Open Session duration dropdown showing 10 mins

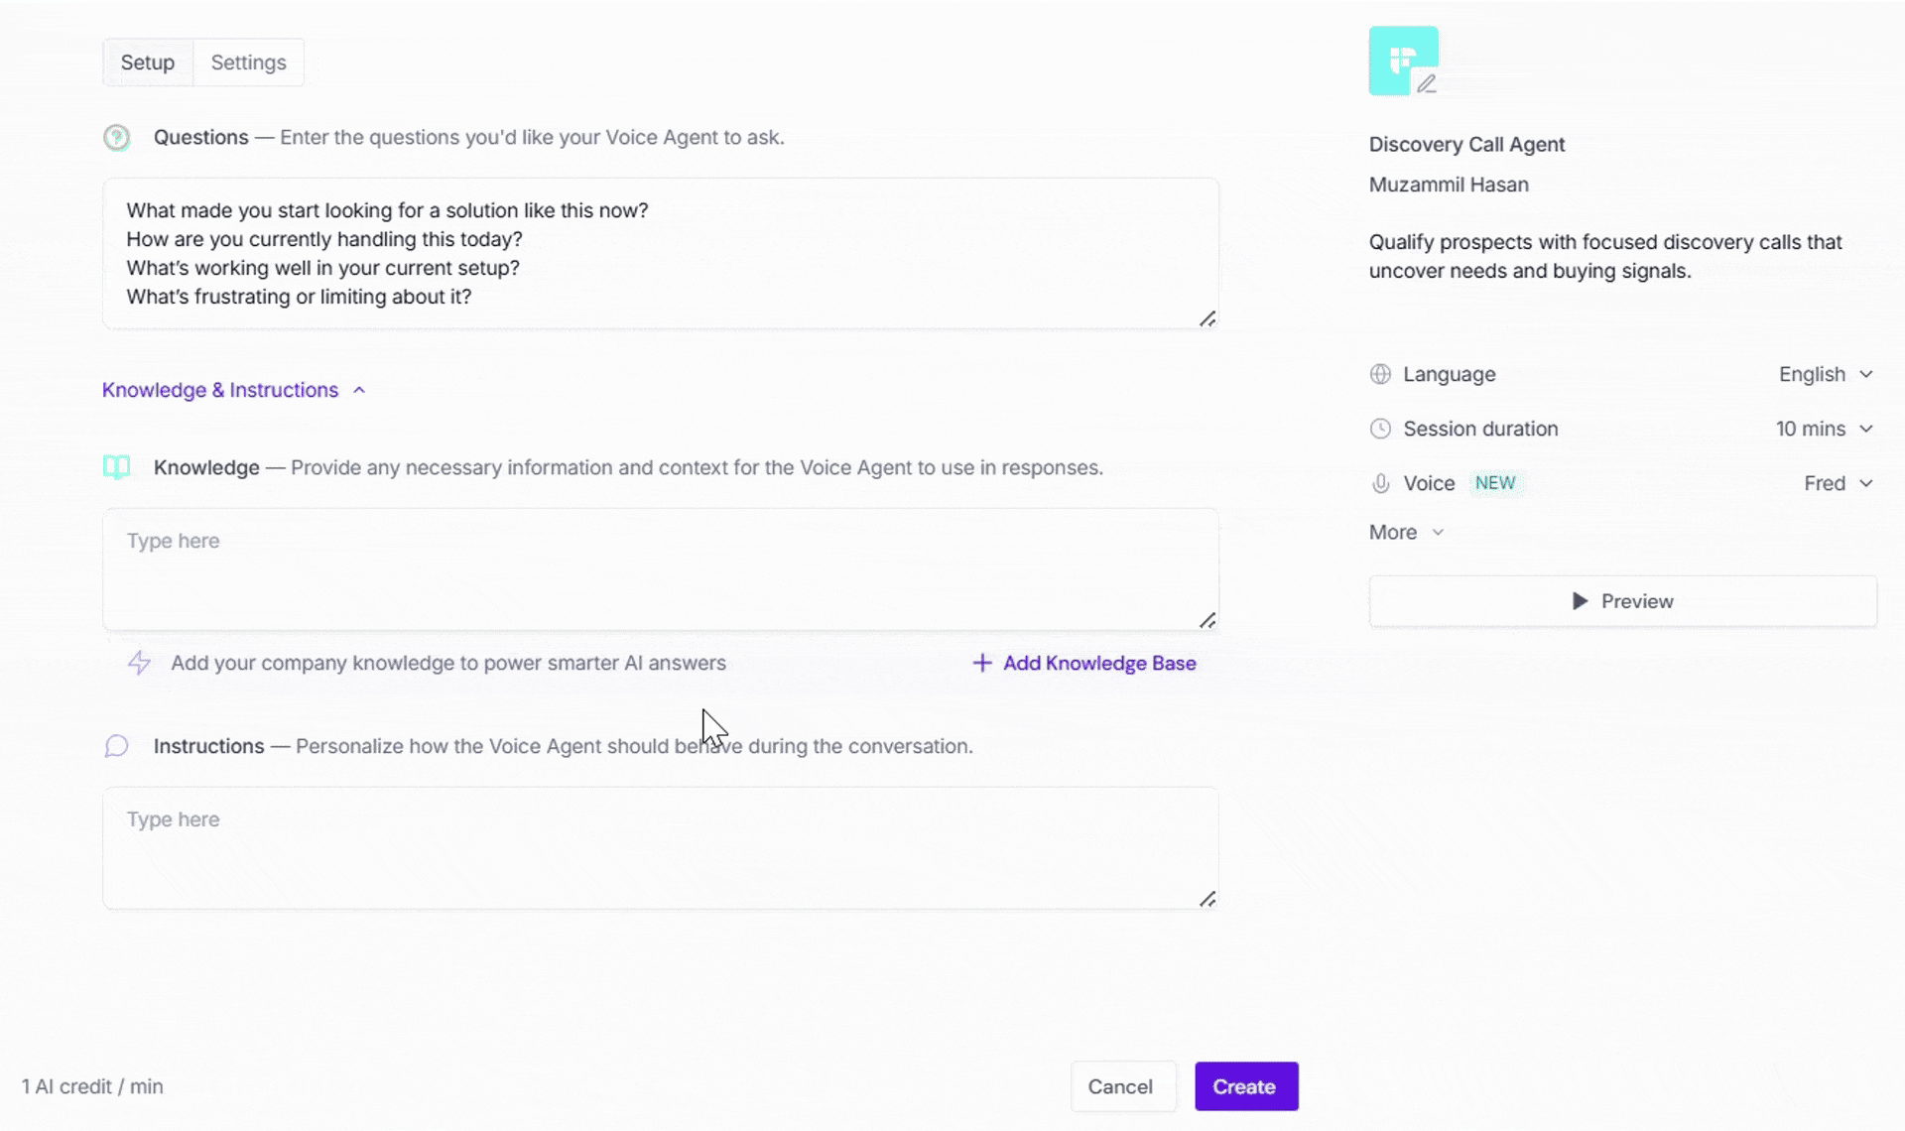coord(1825,429)
